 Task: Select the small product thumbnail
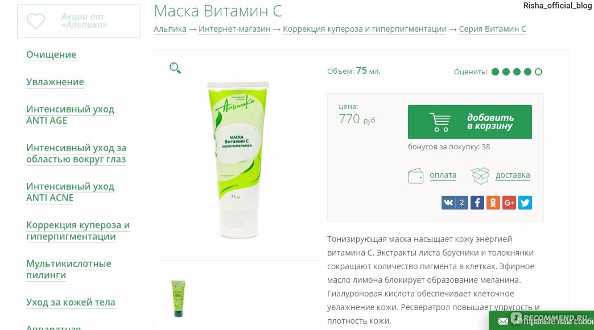pyautogui.click(x=178, y=298)
